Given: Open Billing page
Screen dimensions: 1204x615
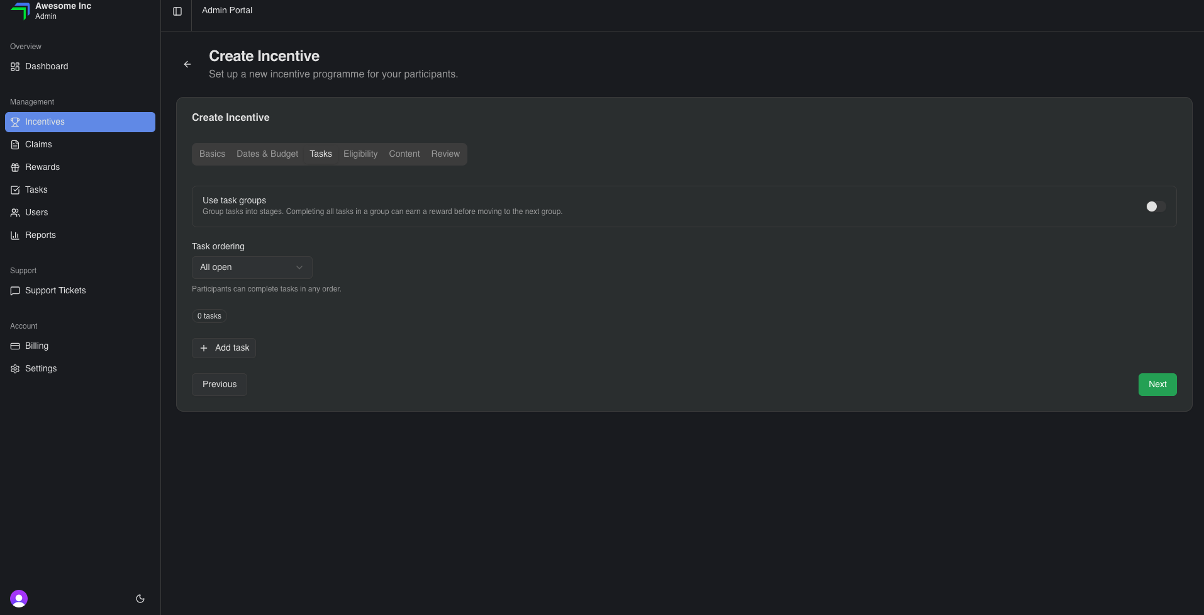Looking at the screenshot, I should pos(80,346).
